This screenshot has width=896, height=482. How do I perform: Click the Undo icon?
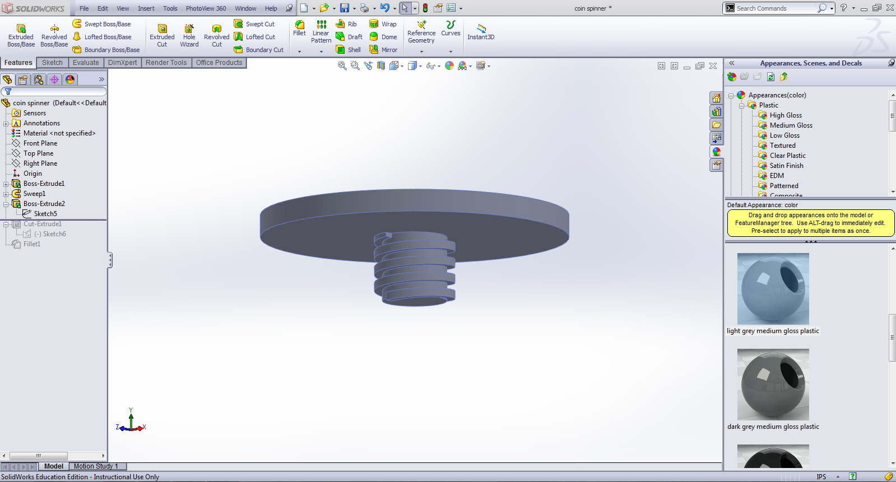pos(384,8)
